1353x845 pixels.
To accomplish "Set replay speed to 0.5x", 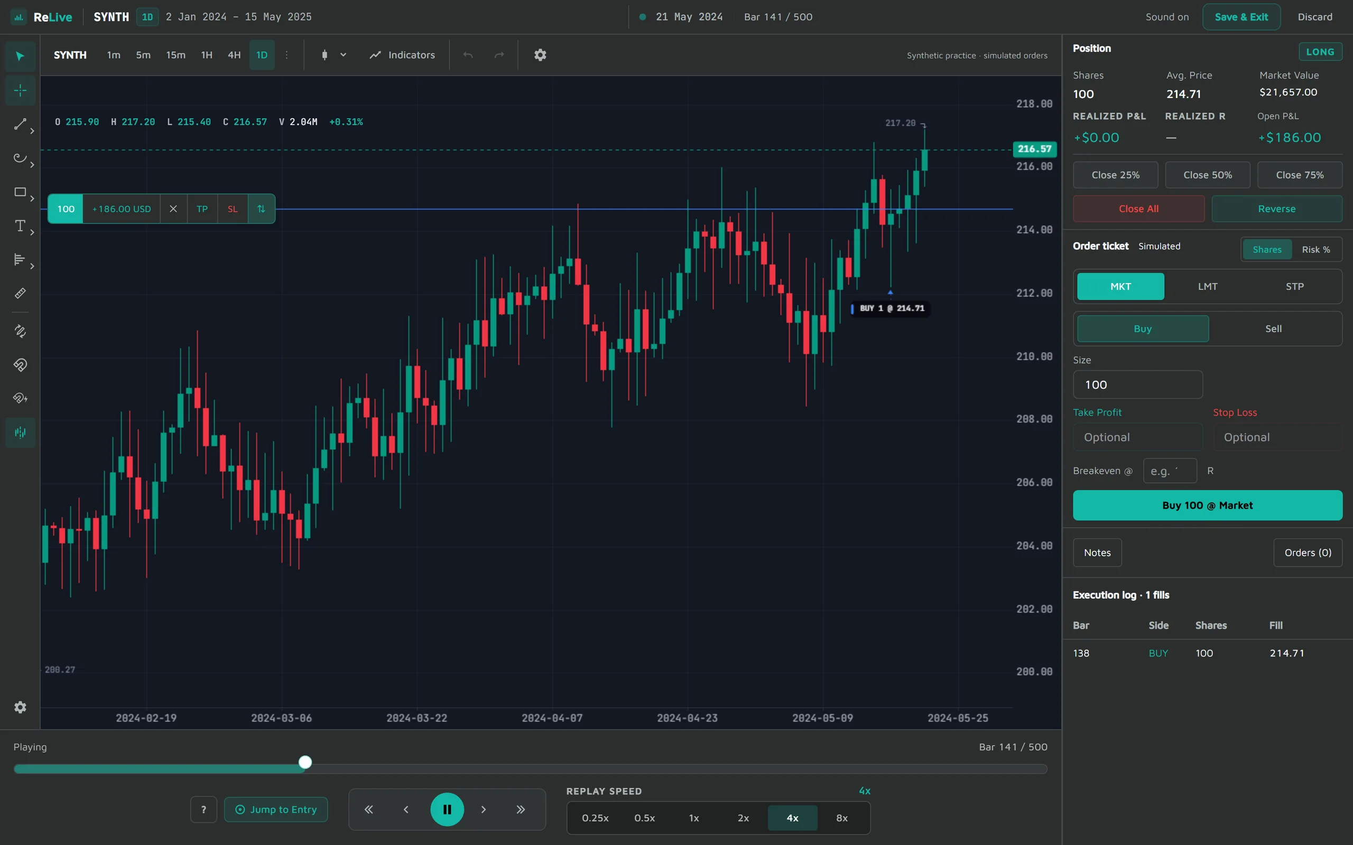I will tap(645, 818).
